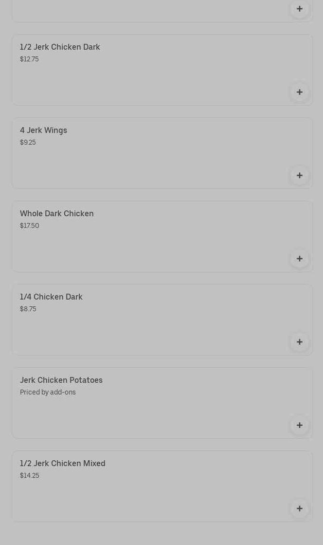Open the 1/2 Jerk Chicken Dark item title

(60, 47)
